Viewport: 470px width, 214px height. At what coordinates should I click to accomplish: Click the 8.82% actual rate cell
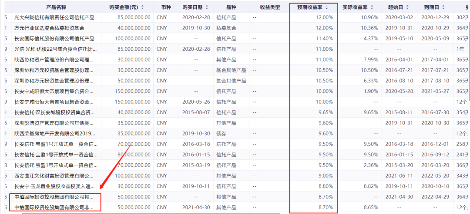371,187
